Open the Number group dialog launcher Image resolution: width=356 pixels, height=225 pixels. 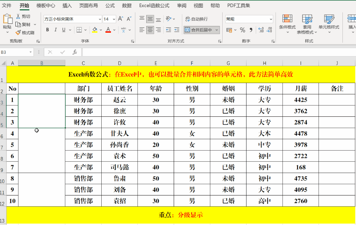pyautogui.click(x=273, y=41)
